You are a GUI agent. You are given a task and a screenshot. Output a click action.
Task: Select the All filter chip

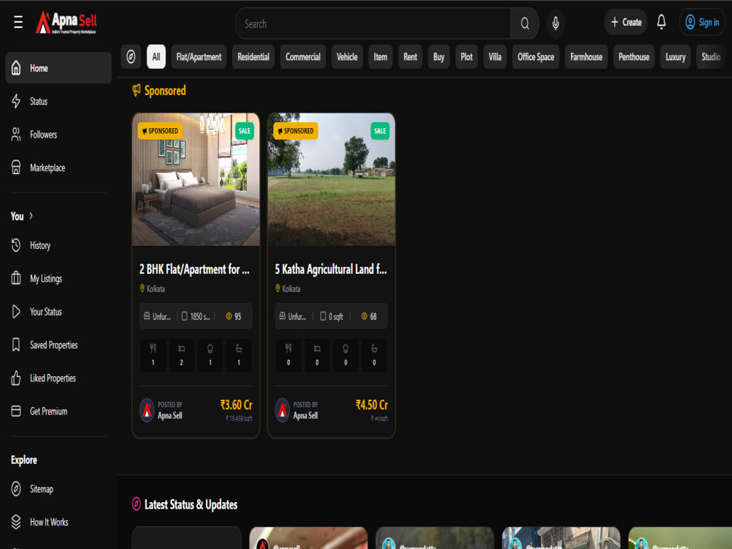pos(156,57)
